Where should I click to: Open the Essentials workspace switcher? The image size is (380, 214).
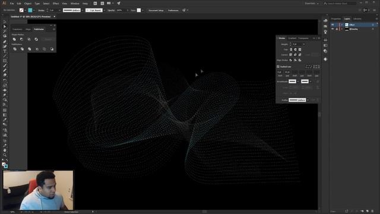[311, 4]
